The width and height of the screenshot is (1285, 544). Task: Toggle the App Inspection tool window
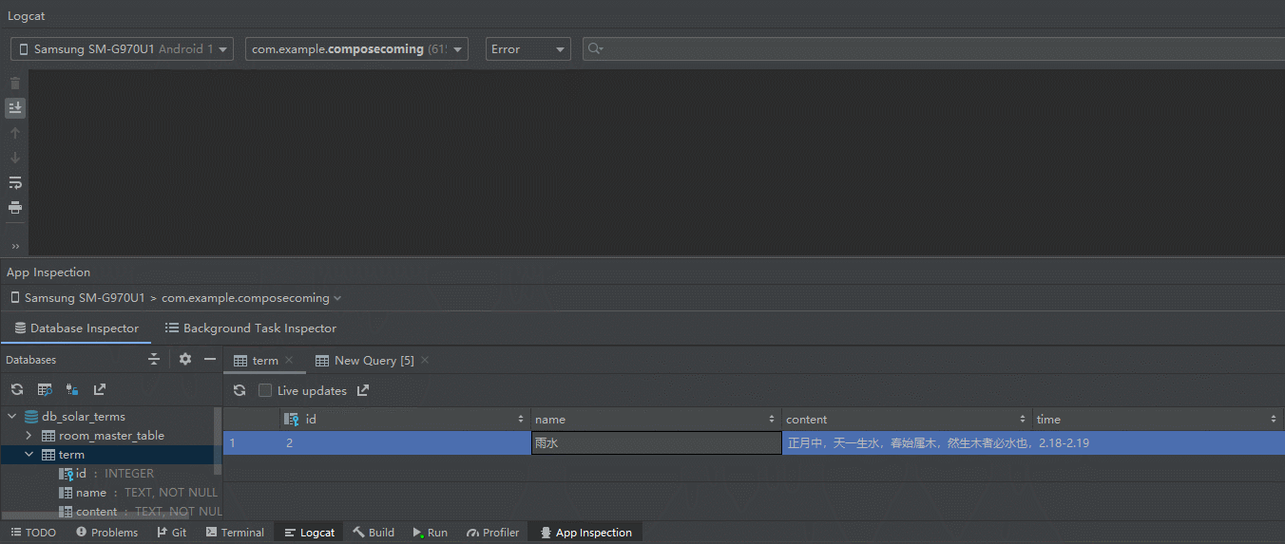[585, 533]
